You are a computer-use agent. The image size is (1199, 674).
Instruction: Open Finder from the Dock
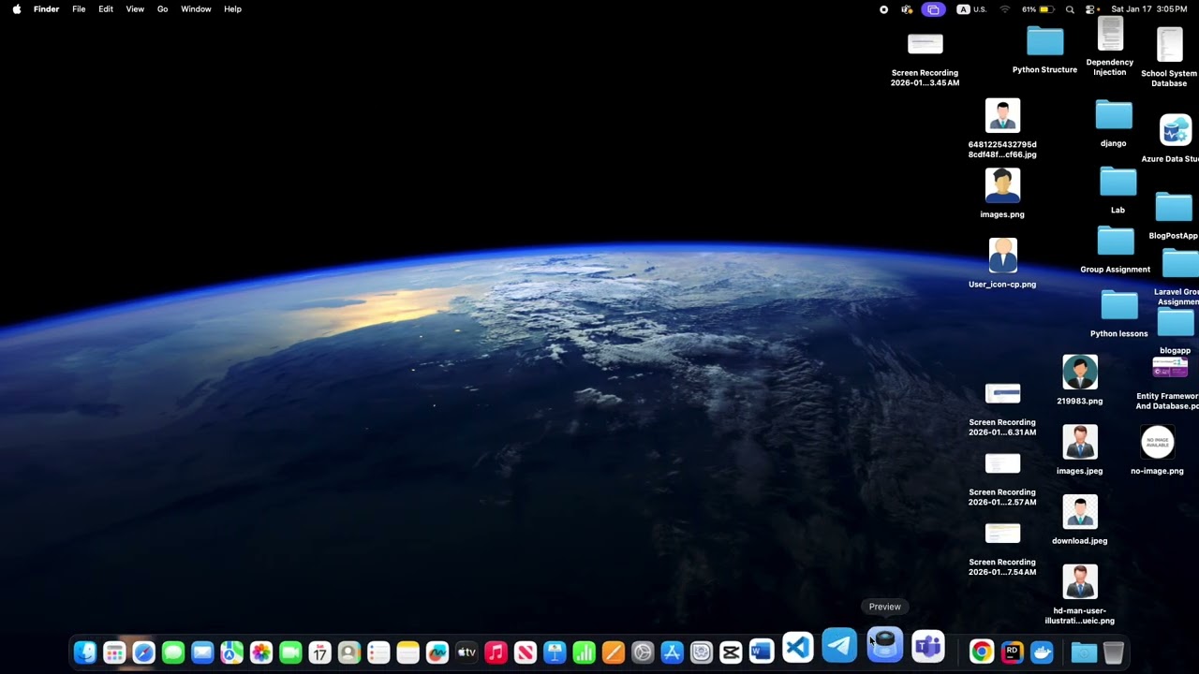[85, 652]
